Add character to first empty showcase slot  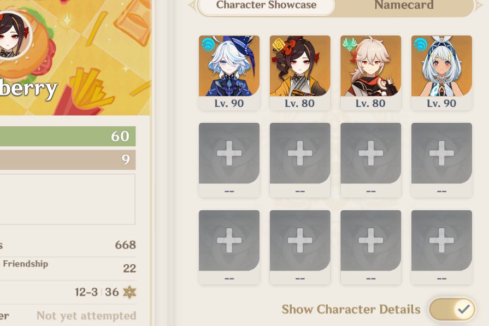(229, 160)
